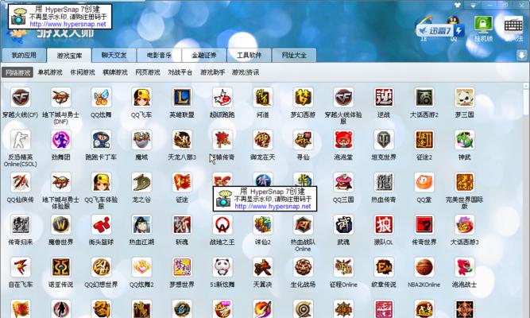Open the QQ炫舞 game icon
Image resolution: width=530 pixels, height=318 pixels.
(101, 98)
